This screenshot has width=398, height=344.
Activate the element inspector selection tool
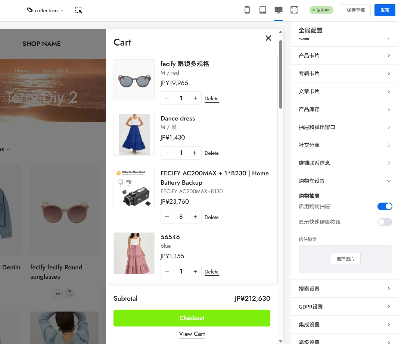tap(78, 10)
